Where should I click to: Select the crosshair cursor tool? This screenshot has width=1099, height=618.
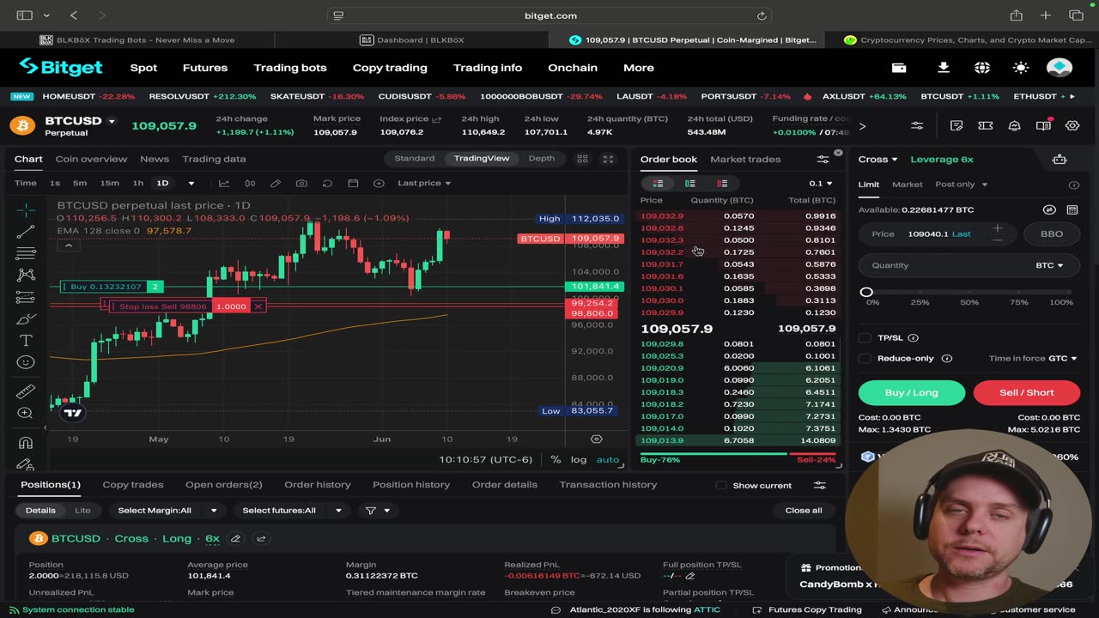point(26,210)
